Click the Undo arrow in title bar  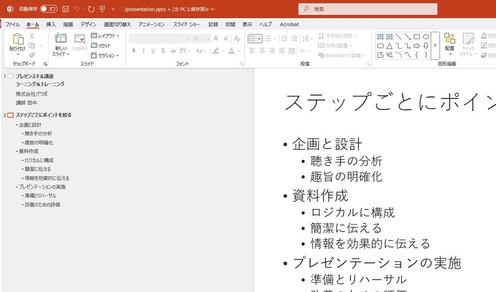pos(76,9)
